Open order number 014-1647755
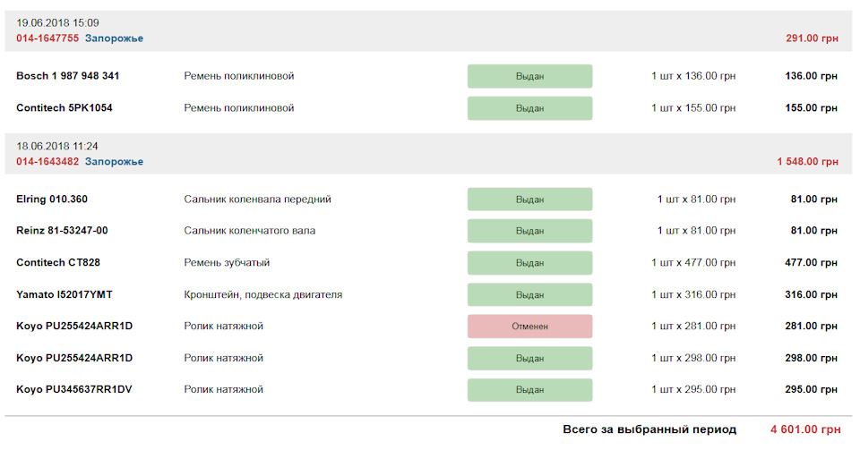Viewport: 860px width, 450px height. 47,38
